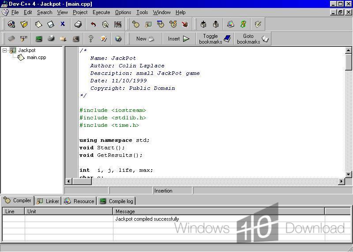
Task: Open a project with the yellow folder icon
Action: point(24,24)
